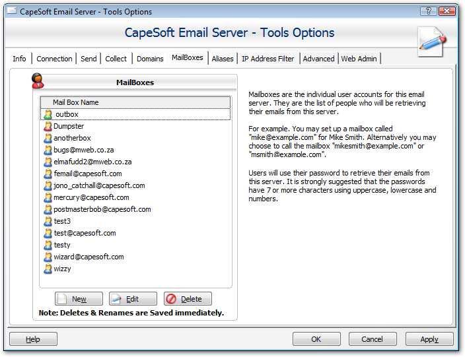The width and height of the screenshot is (465, 357).
Task: Open the IP Address Filter tab
Action: pyautogui.click(x=268, y=59)
